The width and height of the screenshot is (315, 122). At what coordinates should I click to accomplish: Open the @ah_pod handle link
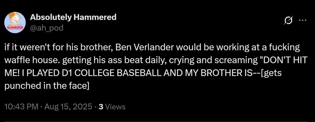47,28
